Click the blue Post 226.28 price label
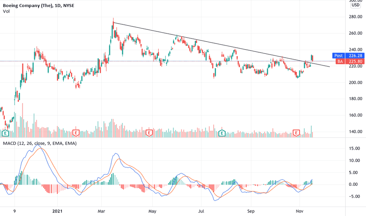This screenshot has height=216, width=366. click(x=348, y=56)
